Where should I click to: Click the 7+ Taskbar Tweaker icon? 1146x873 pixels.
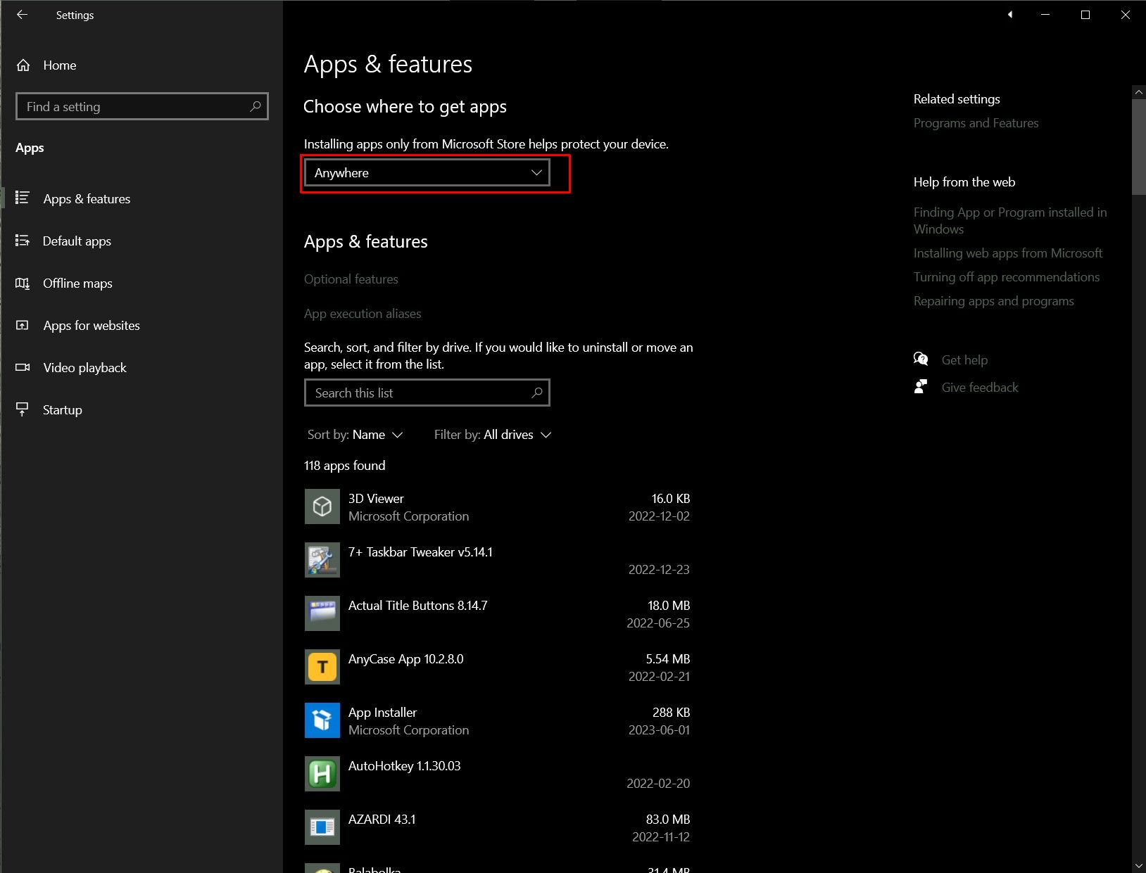click(x=322, y=560)
